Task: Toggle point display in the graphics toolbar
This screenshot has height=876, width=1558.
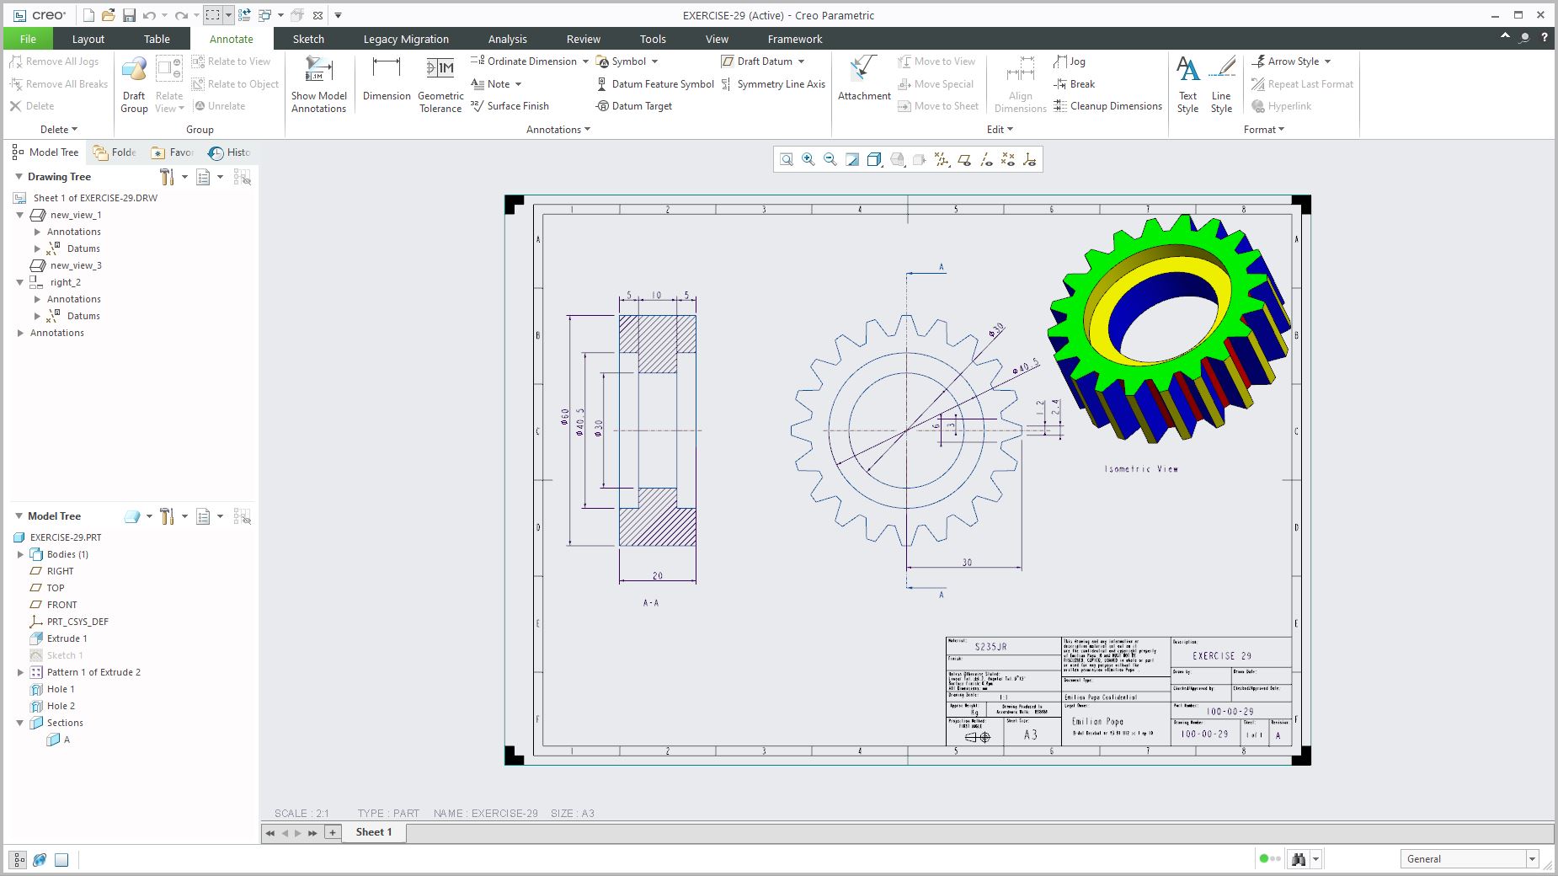Action: 1008,159
